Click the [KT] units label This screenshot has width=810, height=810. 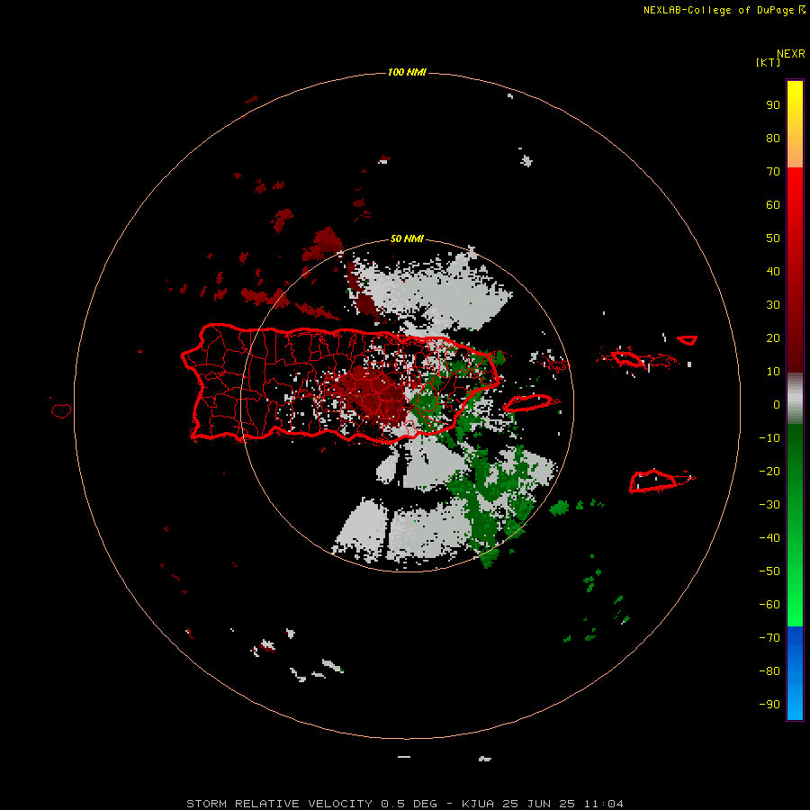coord(768,62)
